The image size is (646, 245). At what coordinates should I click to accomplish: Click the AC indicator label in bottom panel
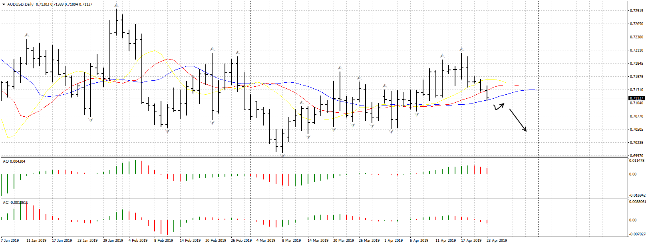point(15,203)
